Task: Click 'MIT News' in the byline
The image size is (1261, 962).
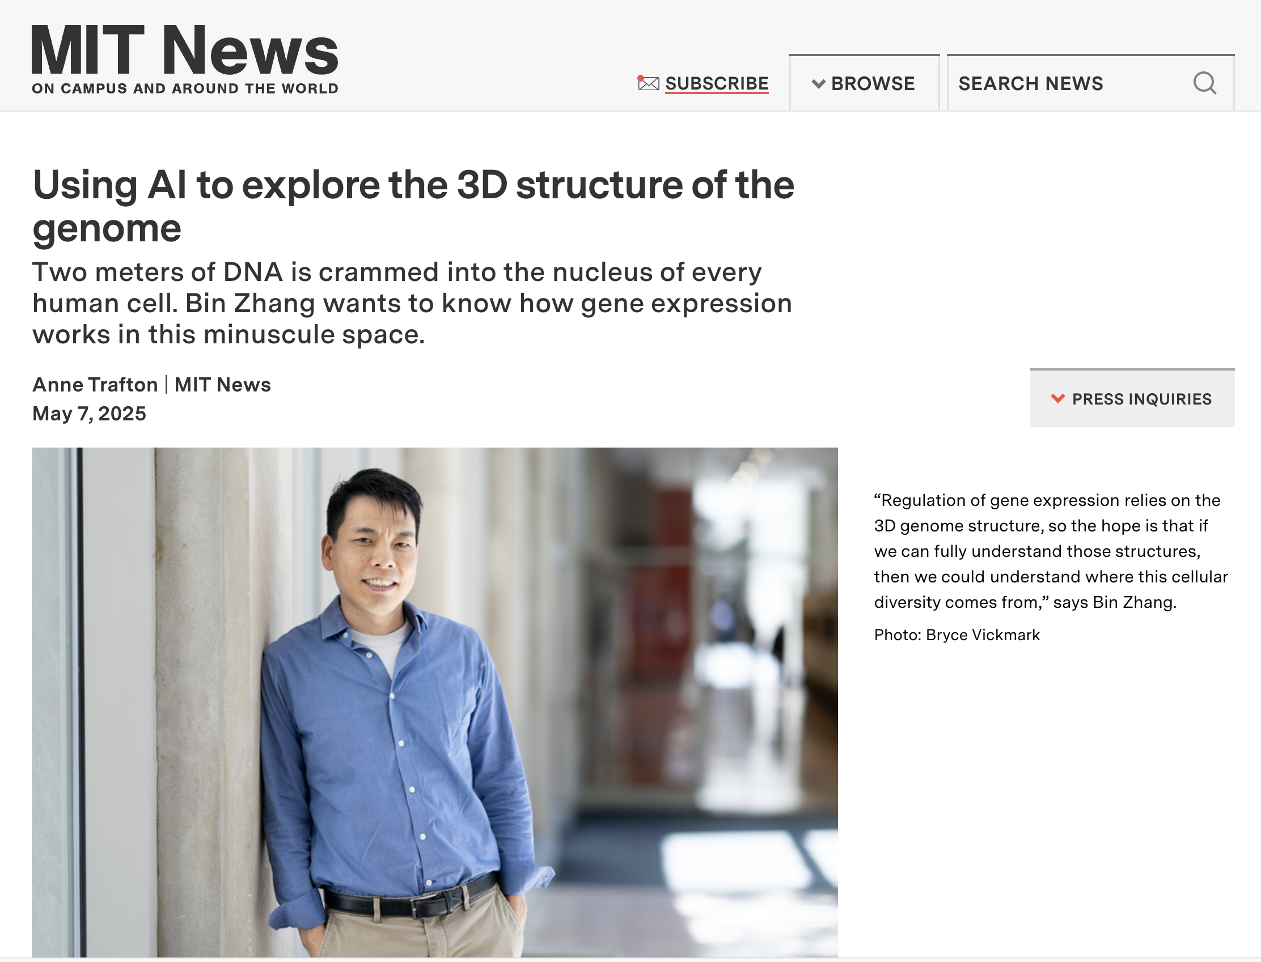Action: tap(222, 385)
